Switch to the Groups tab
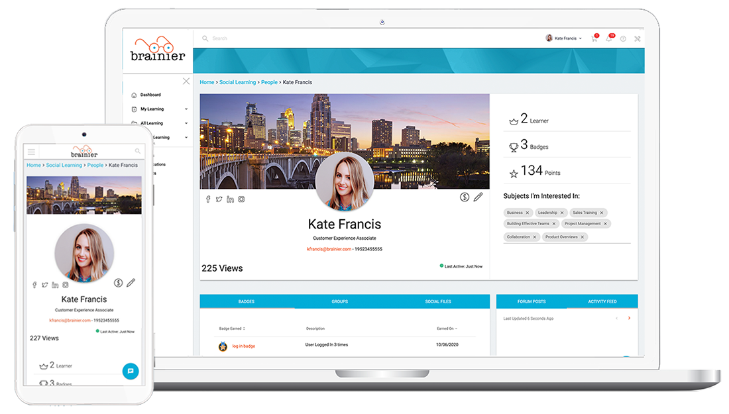This screenshot has width=729, height=414. click(x=339, y=301)
